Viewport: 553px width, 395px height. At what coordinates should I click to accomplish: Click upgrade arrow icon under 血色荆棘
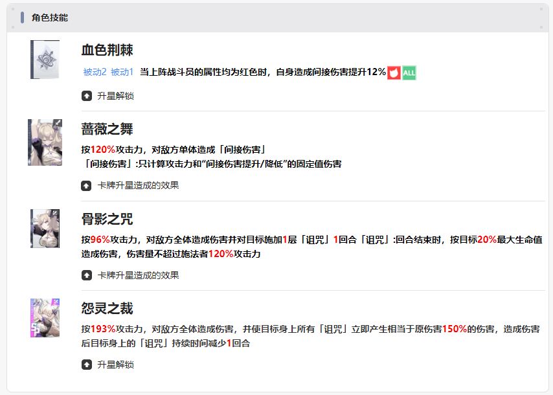pos(86,96)
